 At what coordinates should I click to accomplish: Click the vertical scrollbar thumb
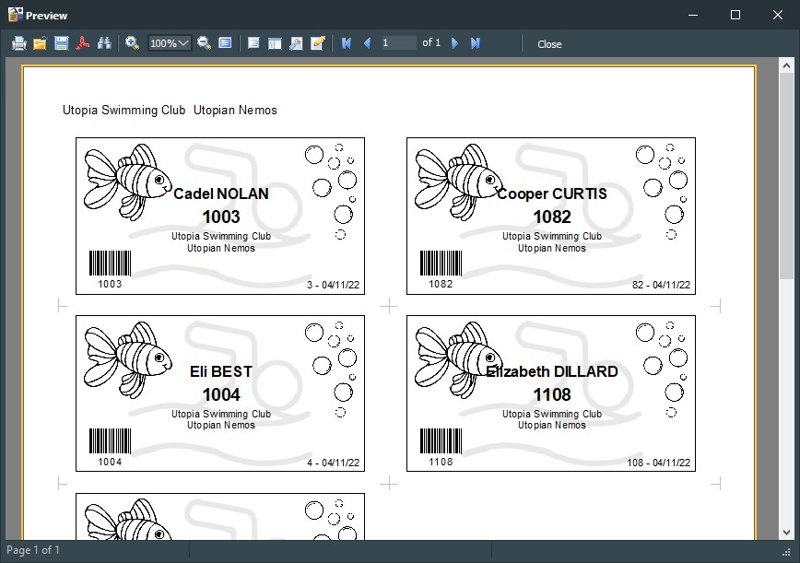[786, 177]
